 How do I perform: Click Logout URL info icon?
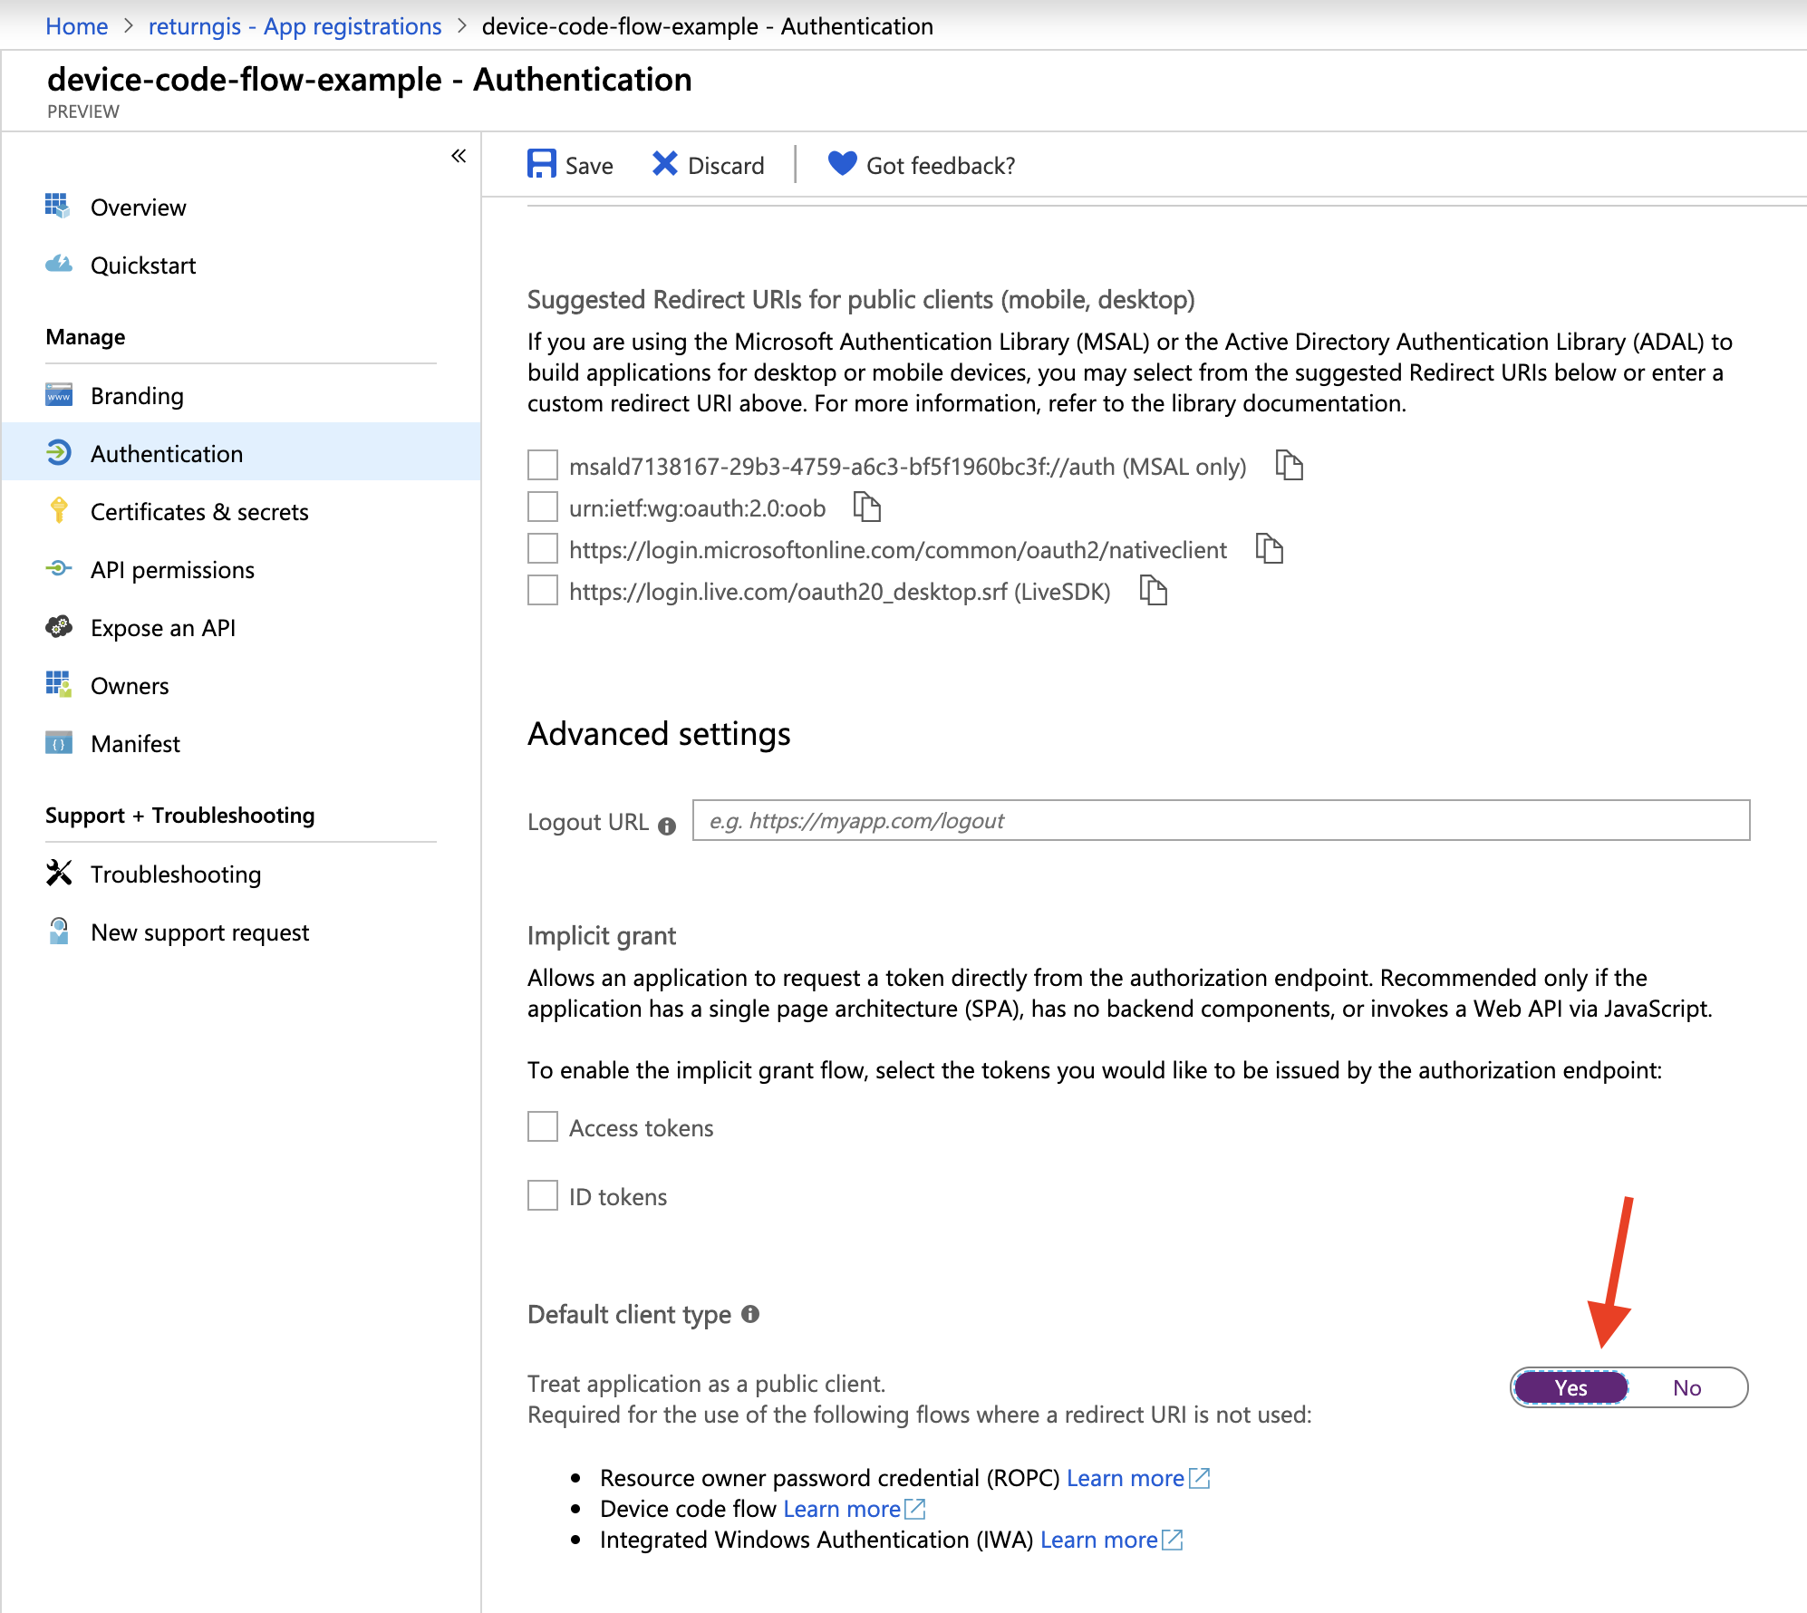pyautogui.click(x=667, y=826)
